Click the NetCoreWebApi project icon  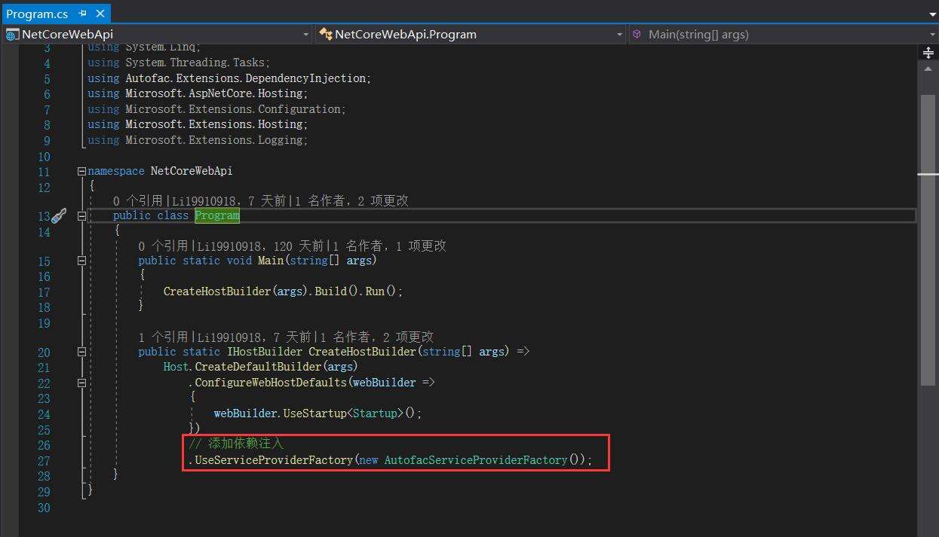point(12,34)
